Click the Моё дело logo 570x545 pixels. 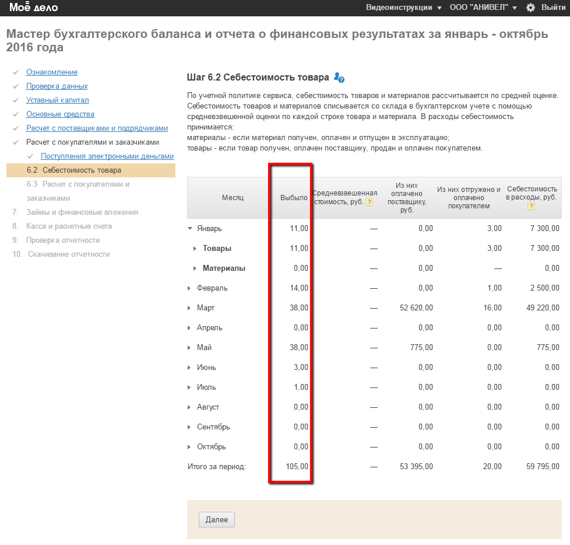[33, 8]
